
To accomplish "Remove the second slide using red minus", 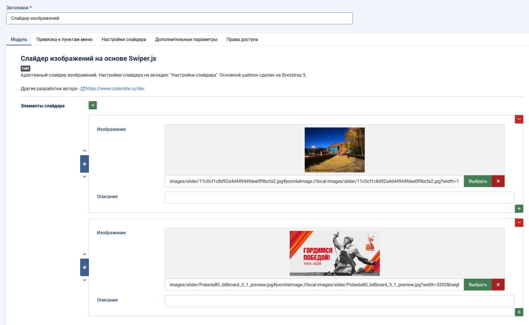I will coord(518,222).
